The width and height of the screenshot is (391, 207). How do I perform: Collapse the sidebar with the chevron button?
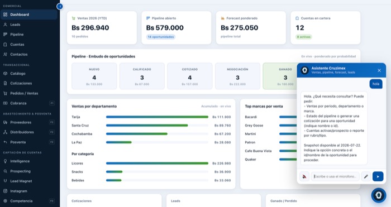60,6
